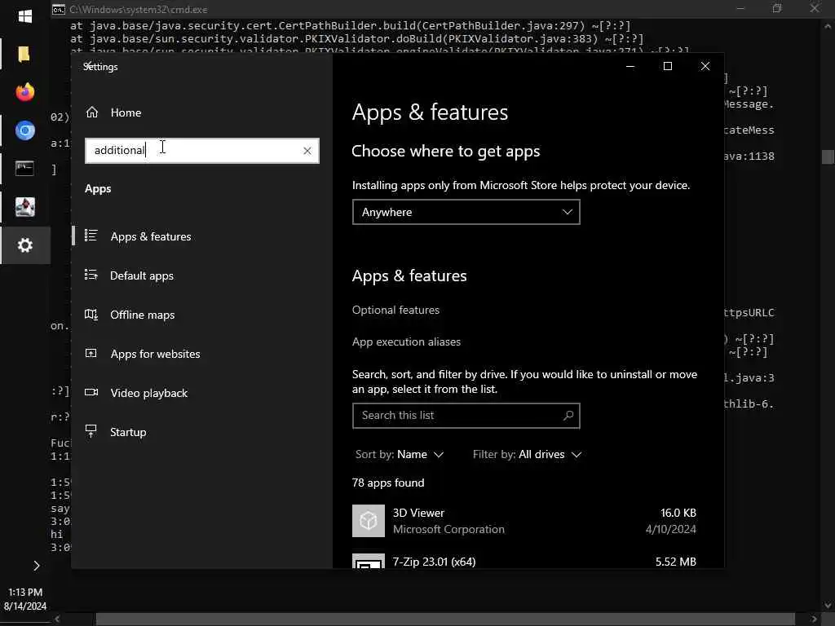The image size is (835, 626).
Task: Open the Startup settings page
Action: (128, 432)
